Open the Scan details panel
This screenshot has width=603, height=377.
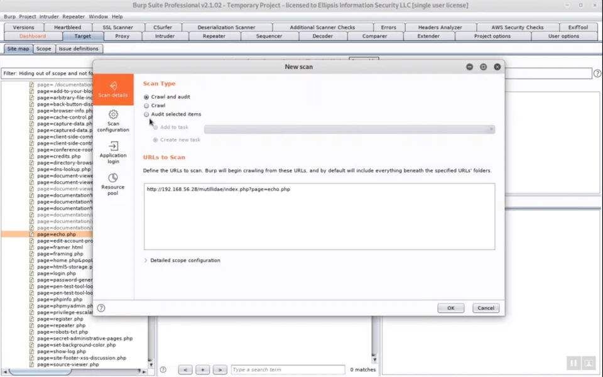(113, 91)
